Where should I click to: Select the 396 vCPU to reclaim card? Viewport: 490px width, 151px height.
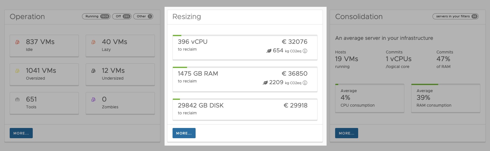[x=245, y=47]
